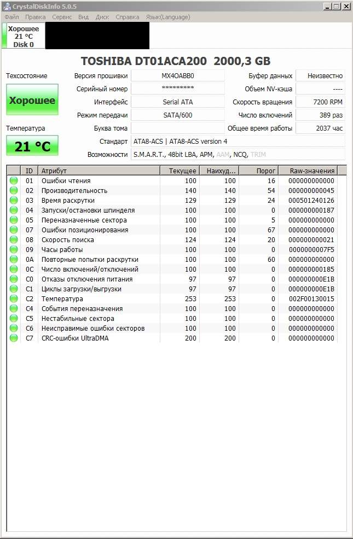Click the firmware version field MX4OABB0

pos(178,75)
